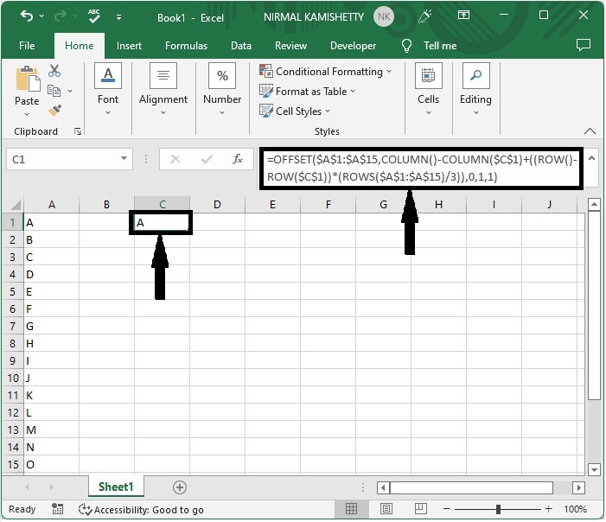Open the Format as Table dropdown
Image resolution: width=606 pixels, height=522 pixels.
(307, 92)
